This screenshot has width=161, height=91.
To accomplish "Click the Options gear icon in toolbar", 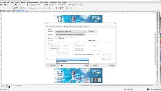I will 70,5.
